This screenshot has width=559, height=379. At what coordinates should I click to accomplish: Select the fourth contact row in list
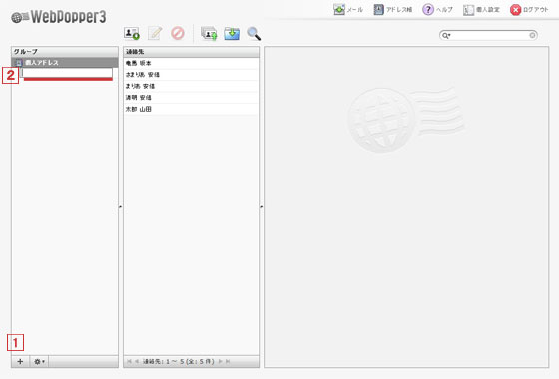[x=191, y=98]
